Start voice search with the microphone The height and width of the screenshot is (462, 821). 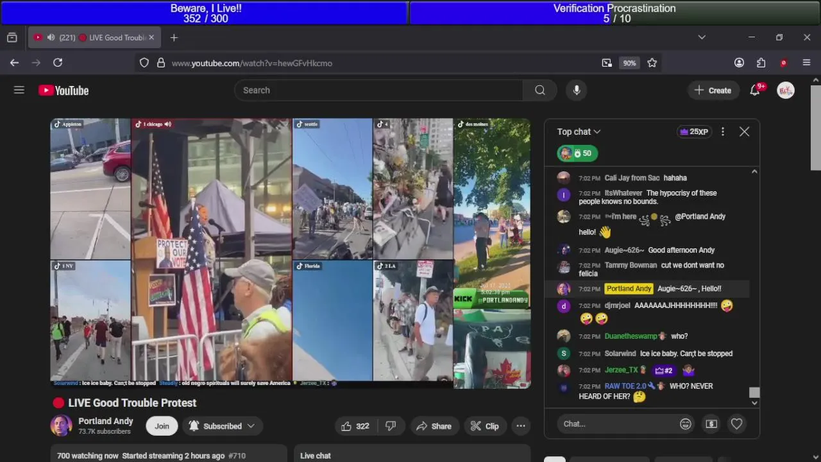pyautogui.click(x=577, y=90)
